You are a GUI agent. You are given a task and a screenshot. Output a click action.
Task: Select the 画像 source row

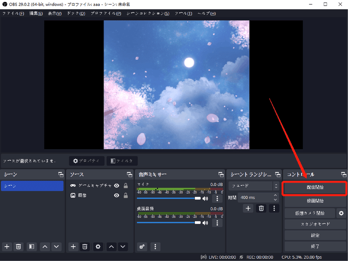point(100,195)
